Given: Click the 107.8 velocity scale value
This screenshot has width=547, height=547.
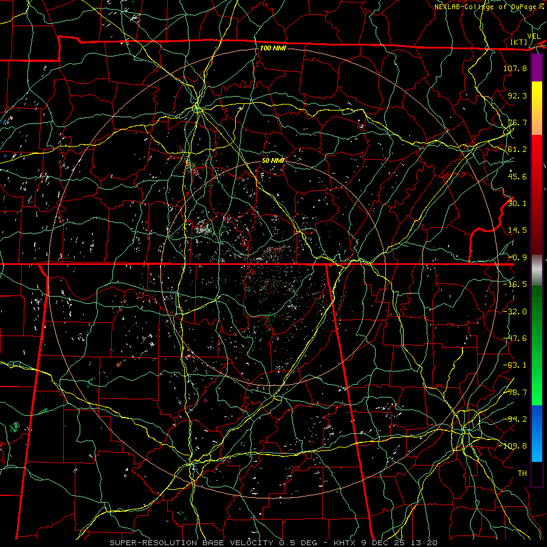Looking at the screenshot, I should coord(515,68).
